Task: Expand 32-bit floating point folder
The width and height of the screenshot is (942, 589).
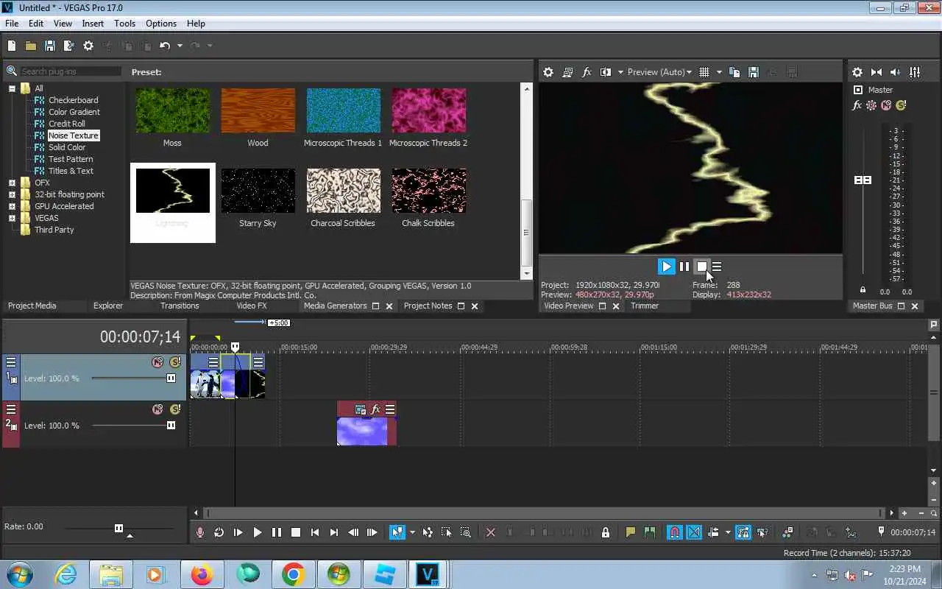Action: 12,194
